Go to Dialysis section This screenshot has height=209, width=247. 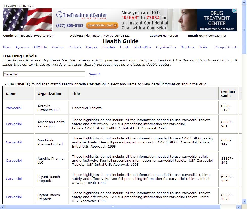(x=92, y=47)
